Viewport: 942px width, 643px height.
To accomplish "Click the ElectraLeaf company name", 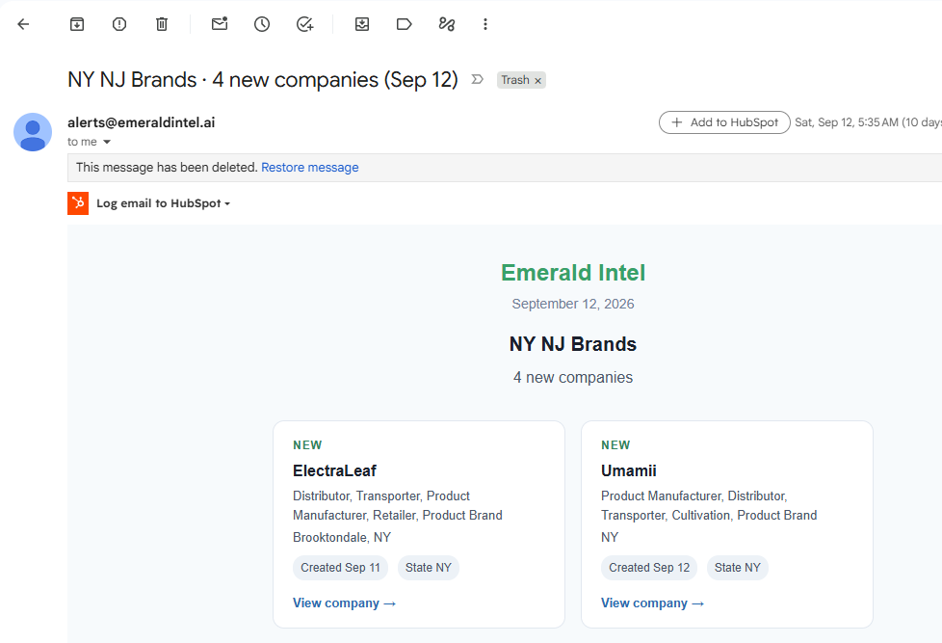I will point(334,470).
